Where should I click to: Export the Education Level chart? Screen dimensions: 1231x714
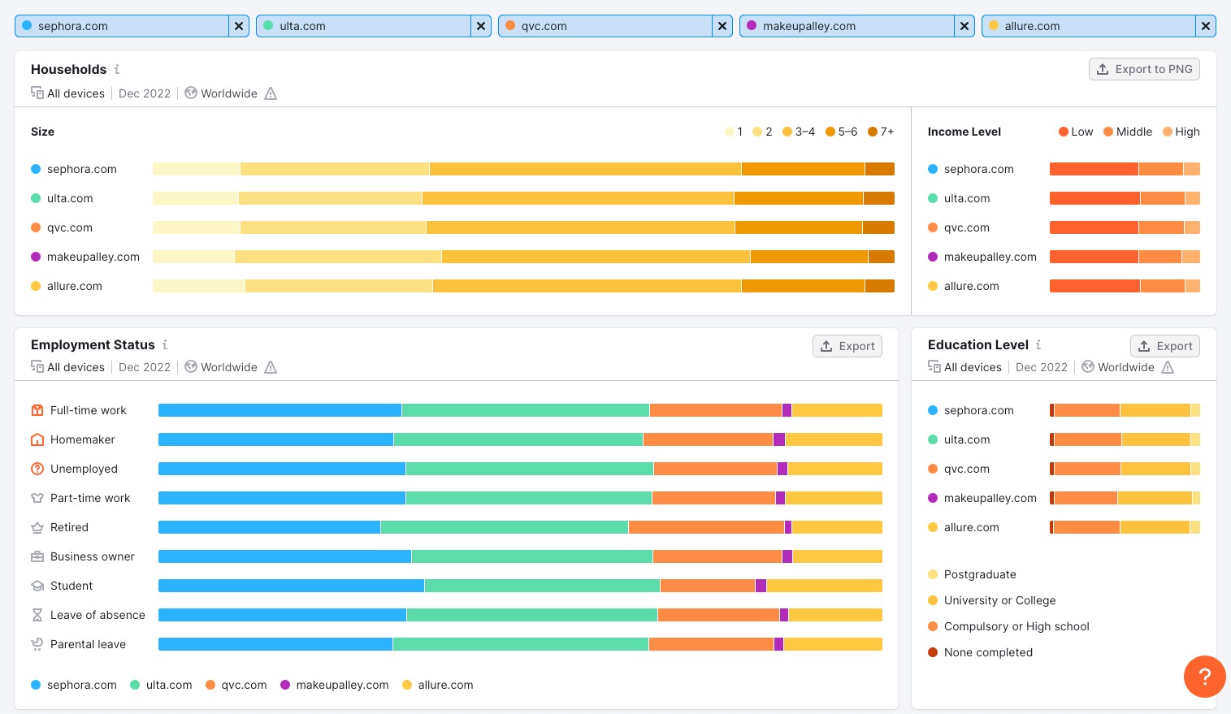click(1165, 346)
